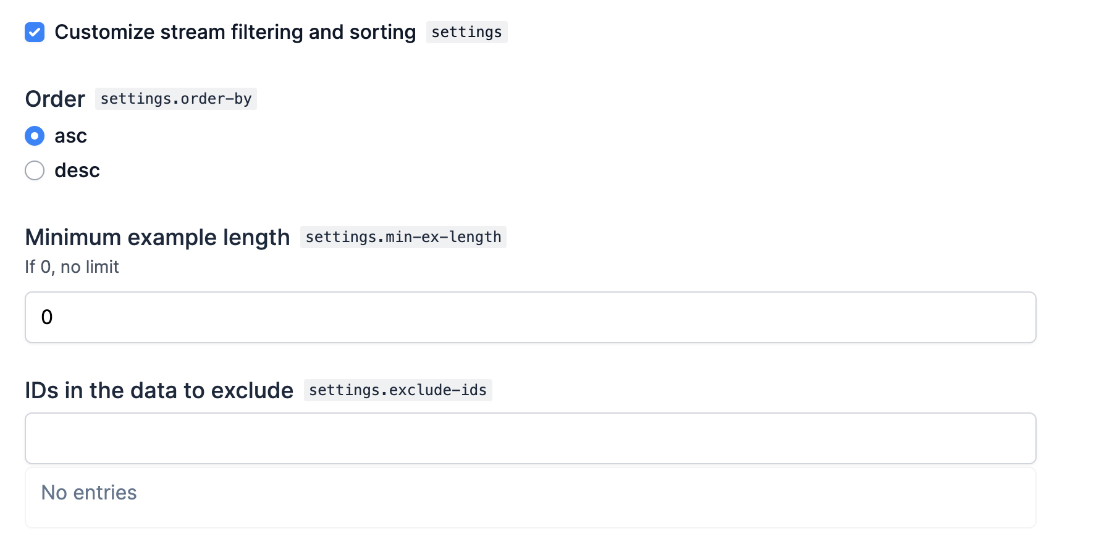The width and height of the screenshot is (1112, 547).
Task: Click the 'Customize stream filtering and sorting' label
Action: pyautogui.click(x=235, y=32)
